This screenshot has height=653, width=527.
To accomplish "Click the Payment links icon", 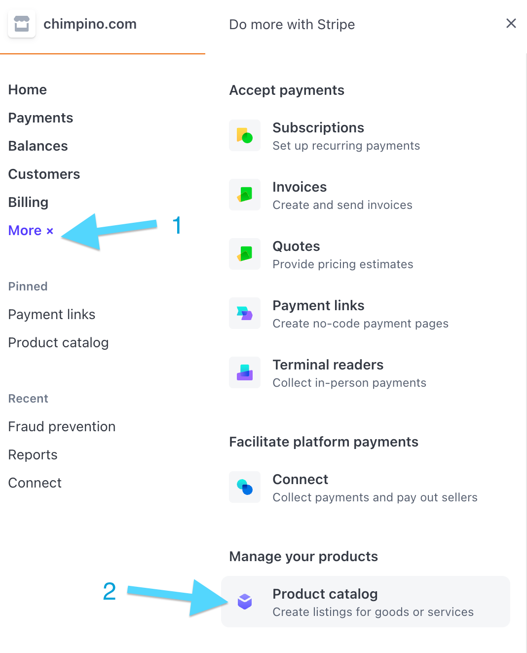I will tap(245, 313).
